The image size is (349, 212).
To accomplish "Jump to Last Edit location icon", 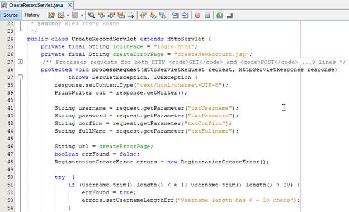I will pyautogui.click(x=51, y=15).
